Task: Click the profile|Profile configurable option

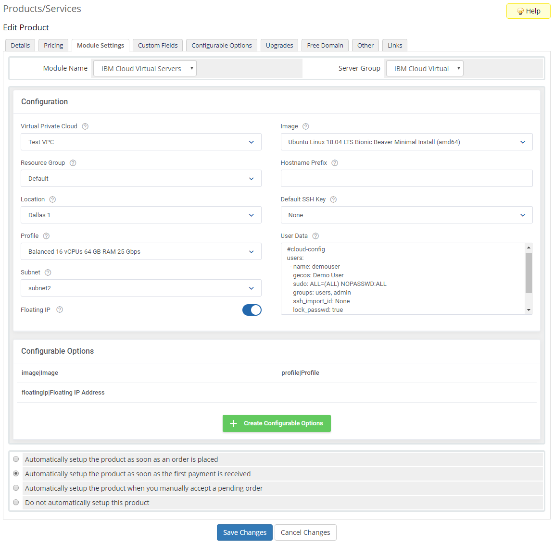Action: pyautogui.click(x=300, y=373)
